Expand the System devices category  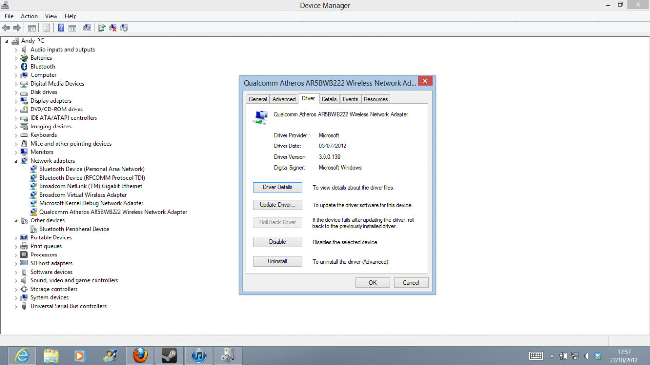(x=16, y=298)
